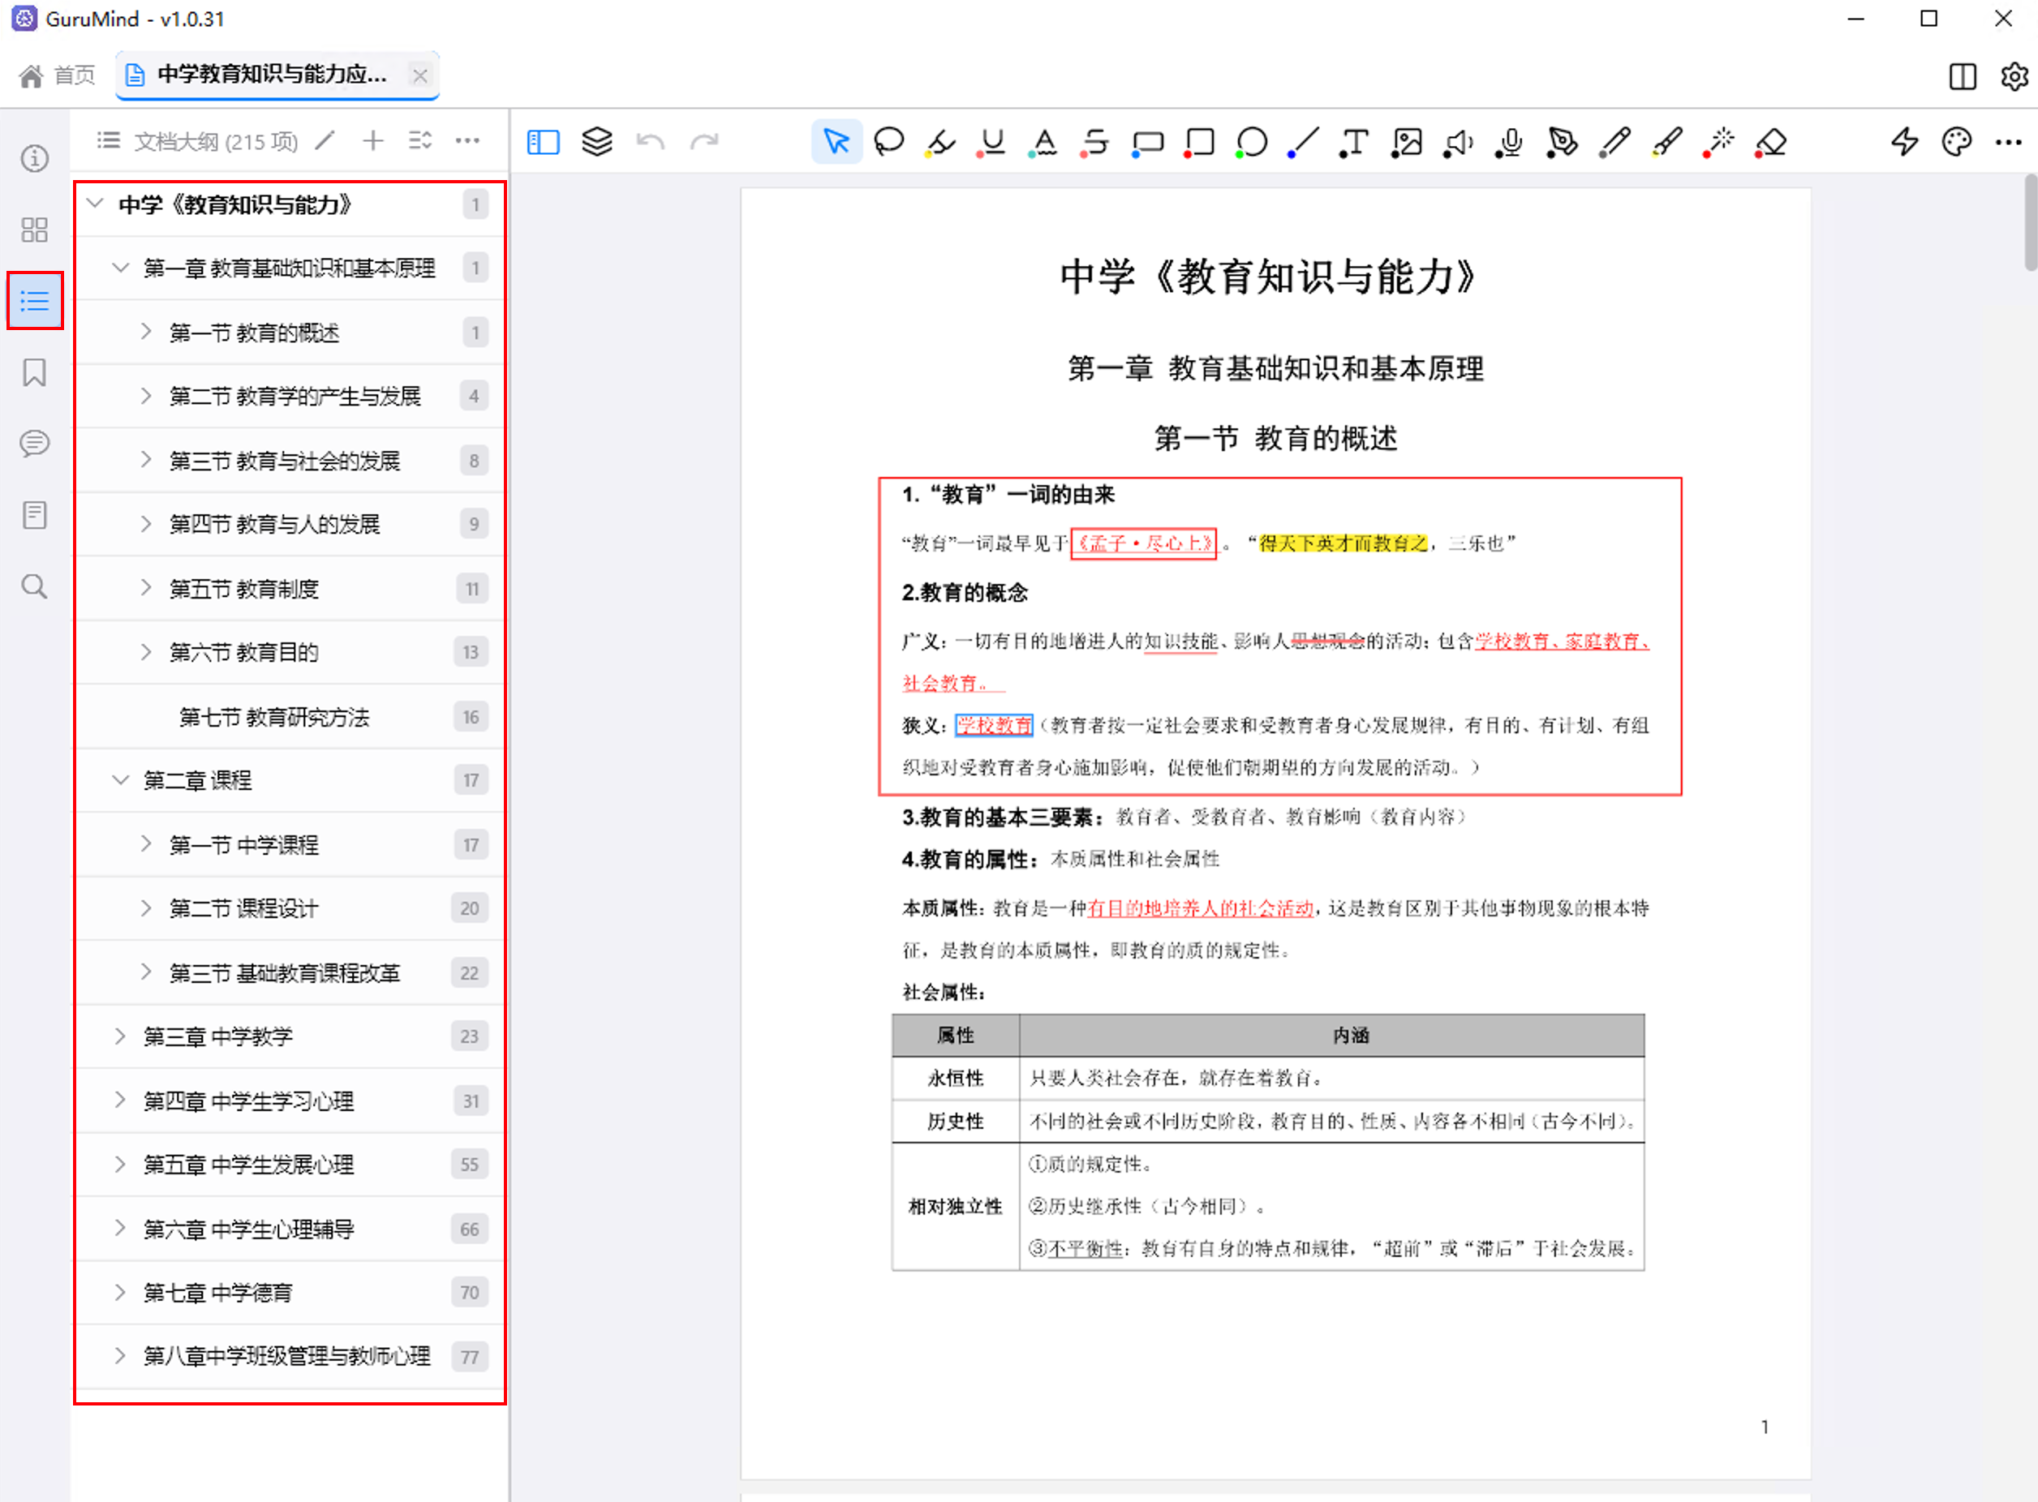Open the bookmarks panel

point(35,372)
